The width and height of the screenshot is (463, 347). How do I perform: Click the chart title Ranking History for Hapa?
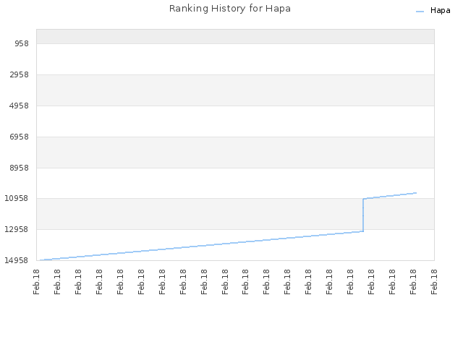click(230, 9)
